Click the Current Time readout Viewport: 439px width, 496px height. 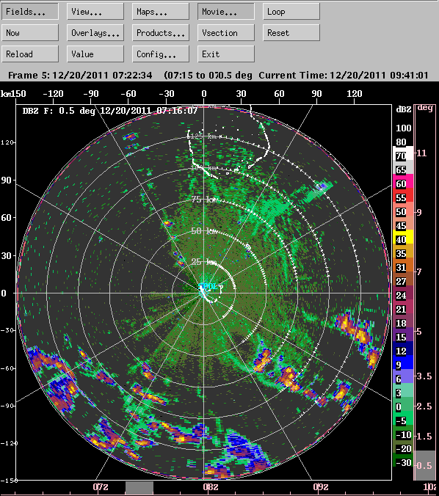[344, 76]
